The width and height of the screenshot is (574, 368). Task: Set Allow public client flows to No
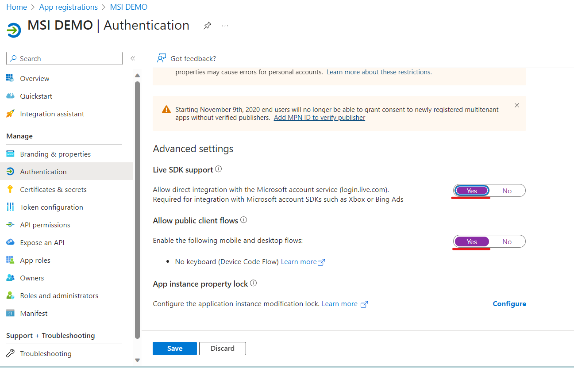(x=507, y=241)
